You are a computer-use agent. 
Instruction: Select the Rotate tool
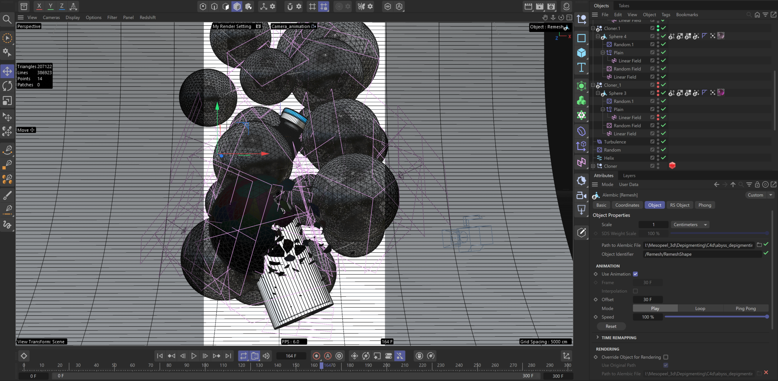click(x=7, y=86)
